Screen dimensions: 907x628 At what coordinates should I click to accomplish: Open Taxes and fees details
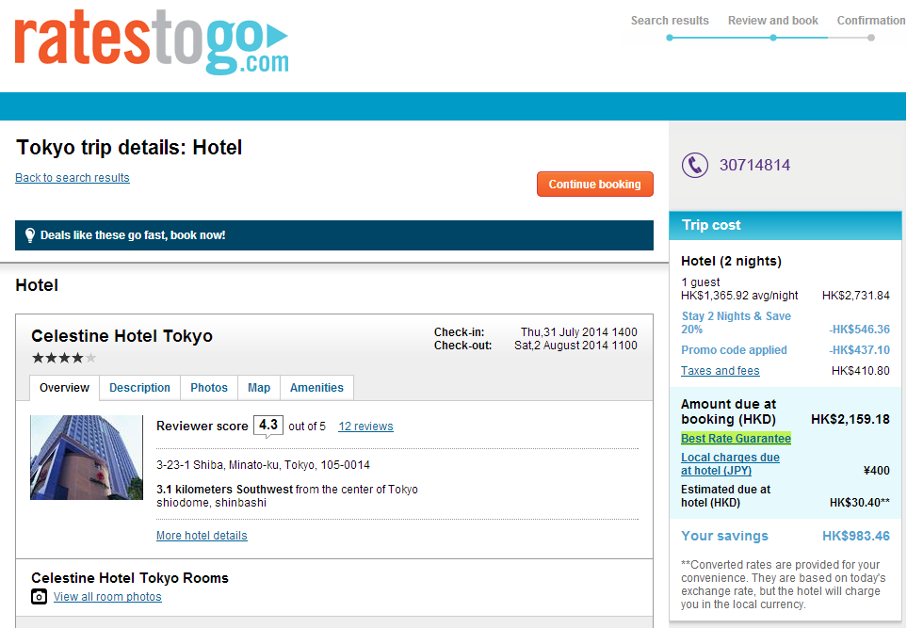(720, 371)
